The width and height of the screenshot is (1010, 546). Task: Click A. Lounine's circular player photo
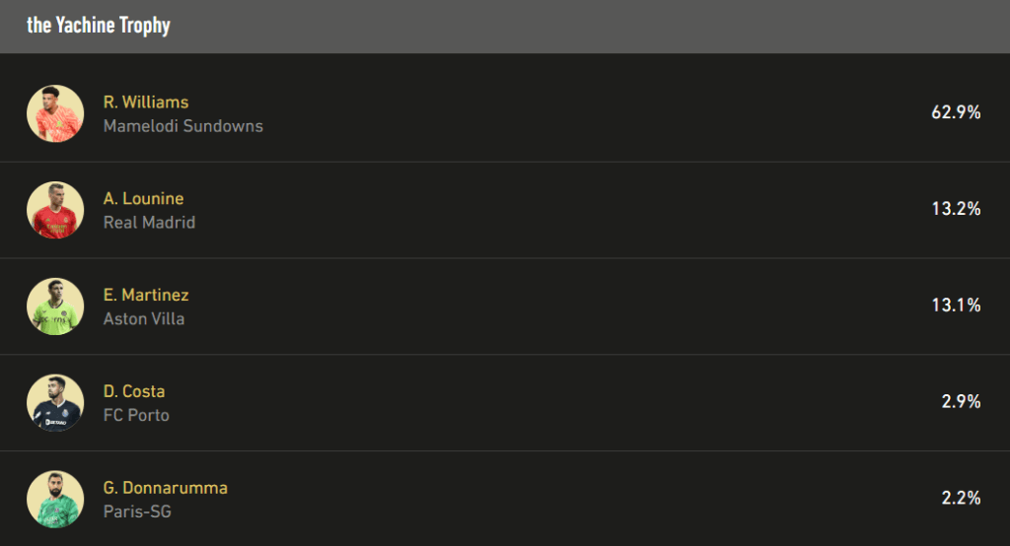click(x=55, y=210)
